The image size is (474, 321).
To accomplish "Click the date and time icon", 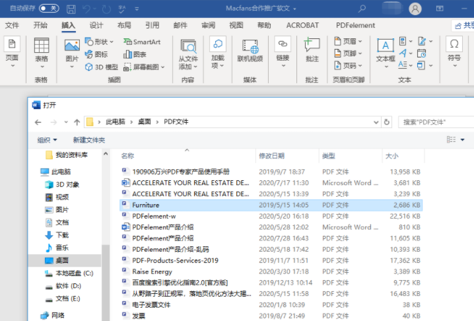I will point(421,54).
